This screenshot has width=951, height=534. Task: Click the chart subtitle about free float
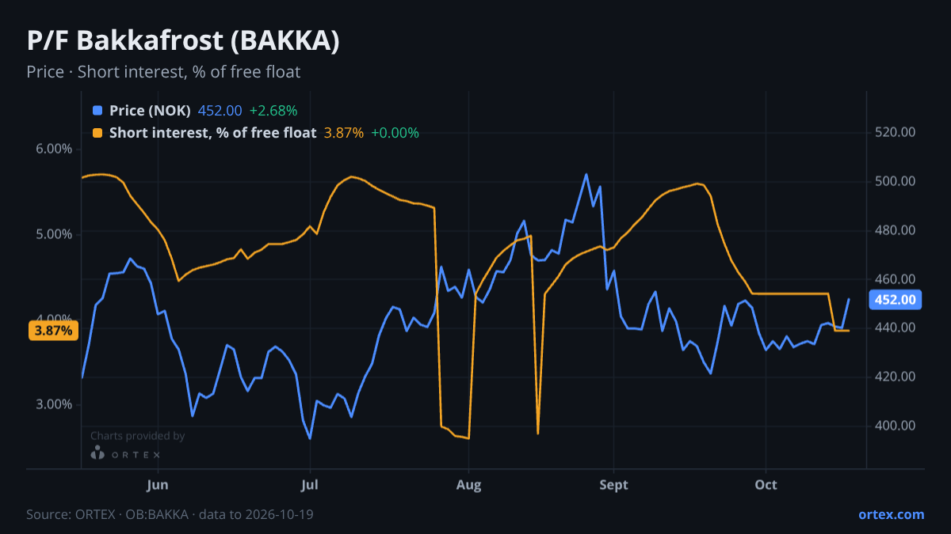163,71
